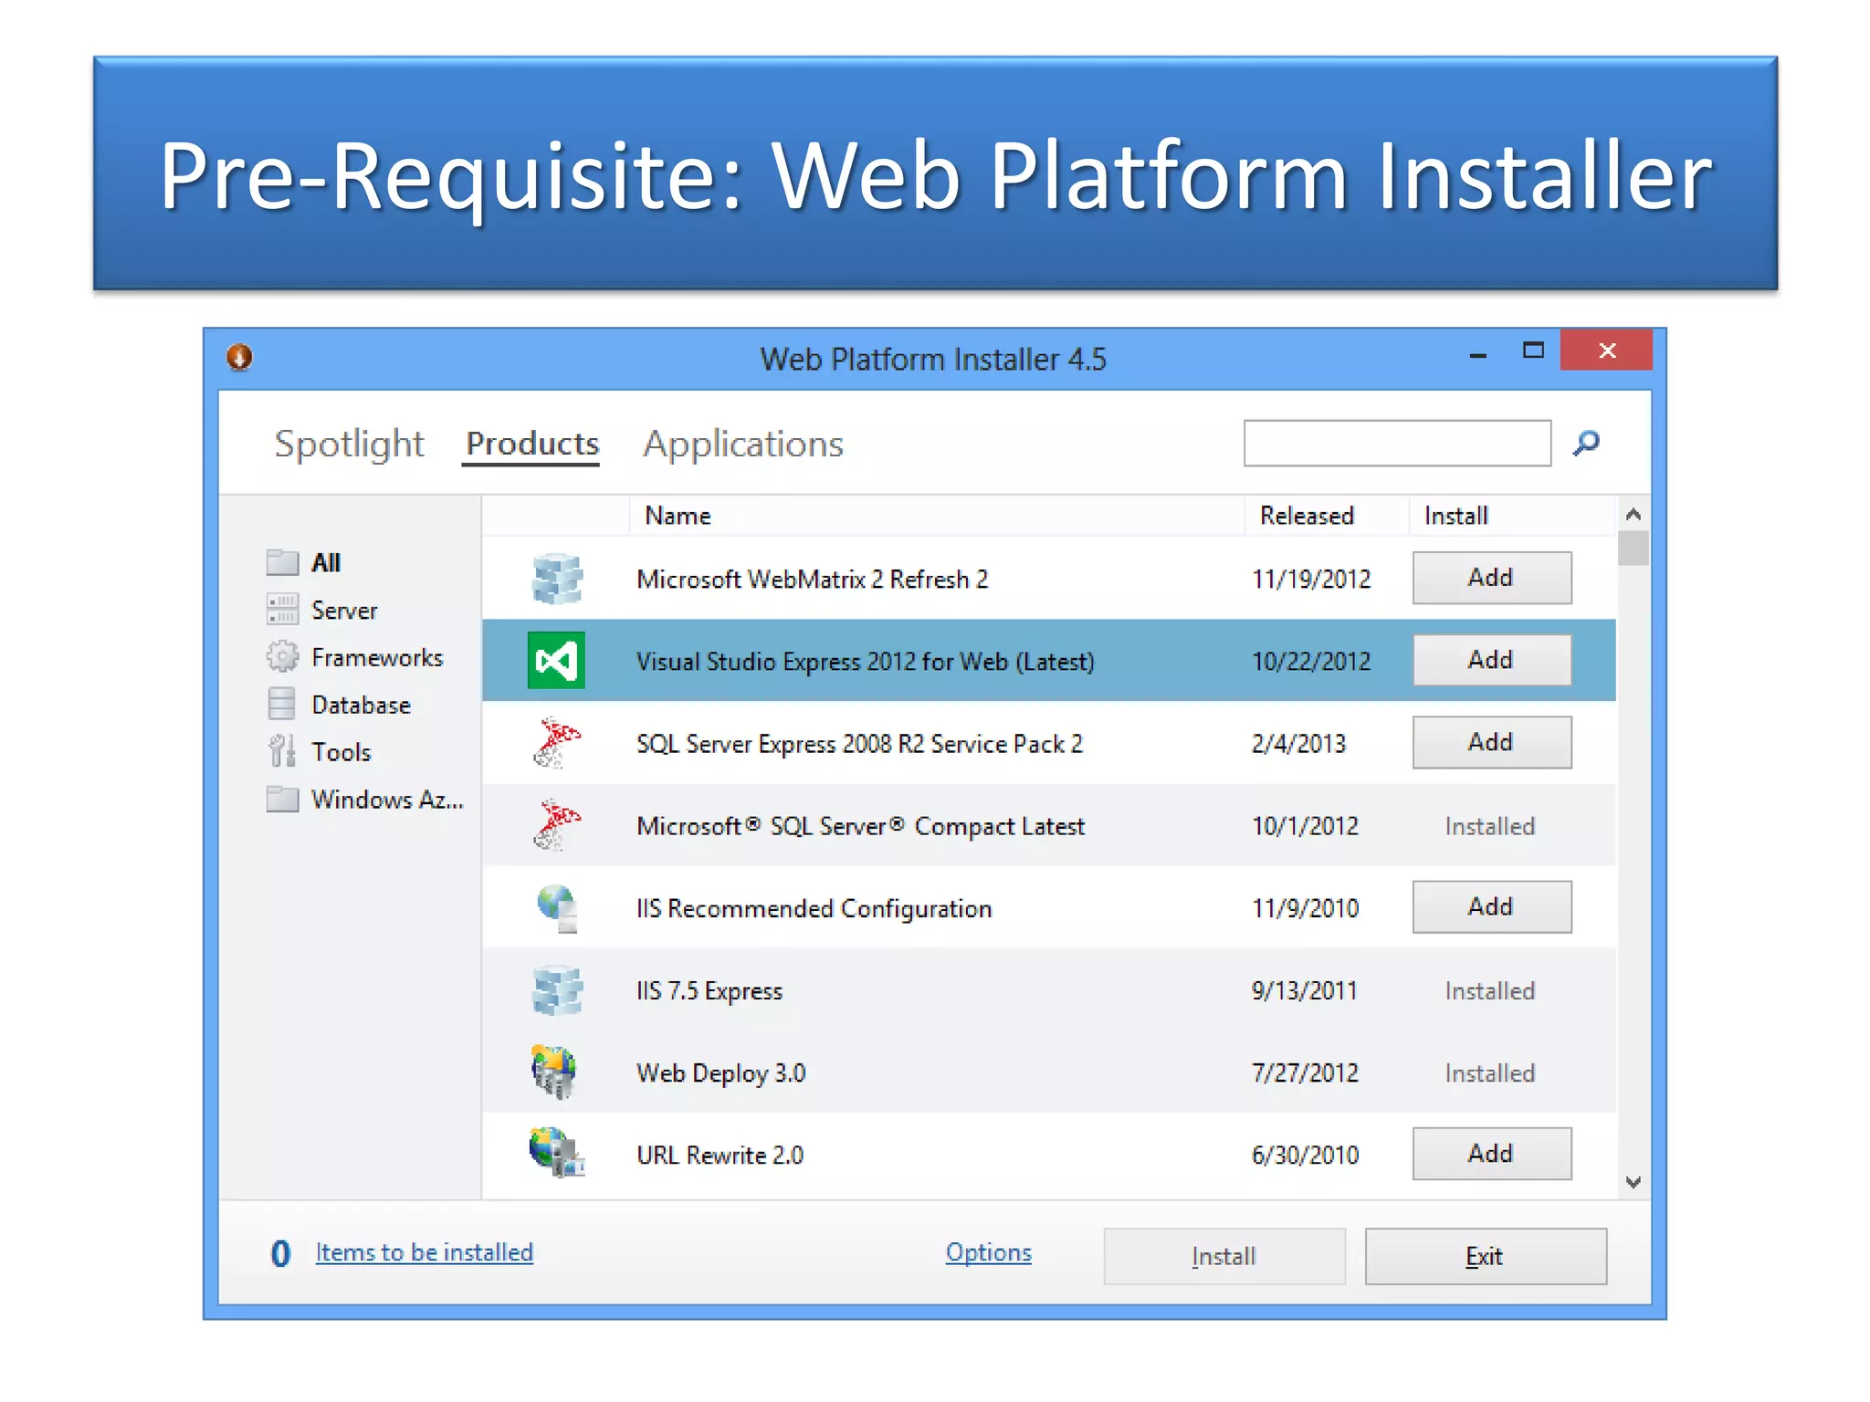Image resolution: width=1870 pixels, height=1402 pixels.
Task: Select the Web Deploy 3.0 row
Action: 1048,1072
